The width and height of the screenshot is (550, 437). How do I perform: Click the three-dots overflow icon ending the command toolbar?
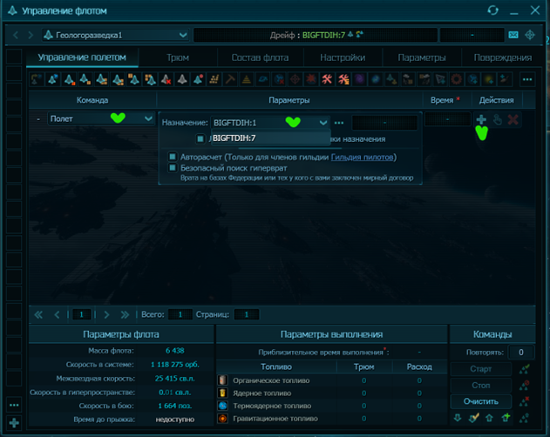pos(527,79)
